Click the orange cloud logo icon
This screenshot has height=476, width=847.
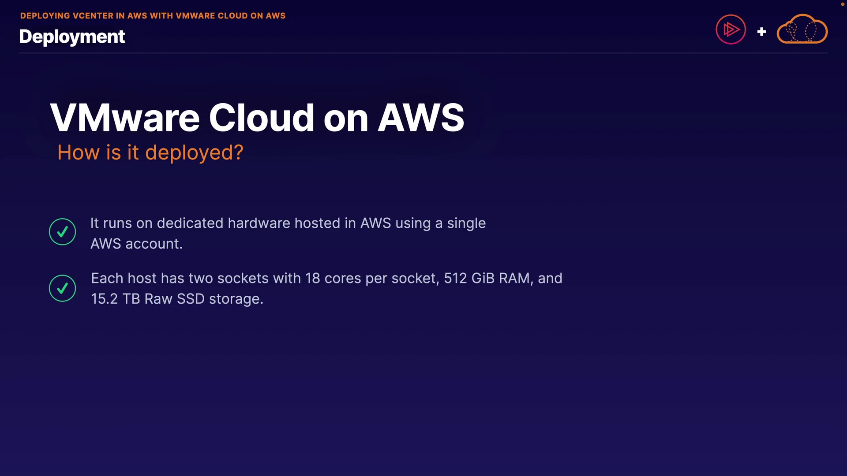tap(802, 30)
